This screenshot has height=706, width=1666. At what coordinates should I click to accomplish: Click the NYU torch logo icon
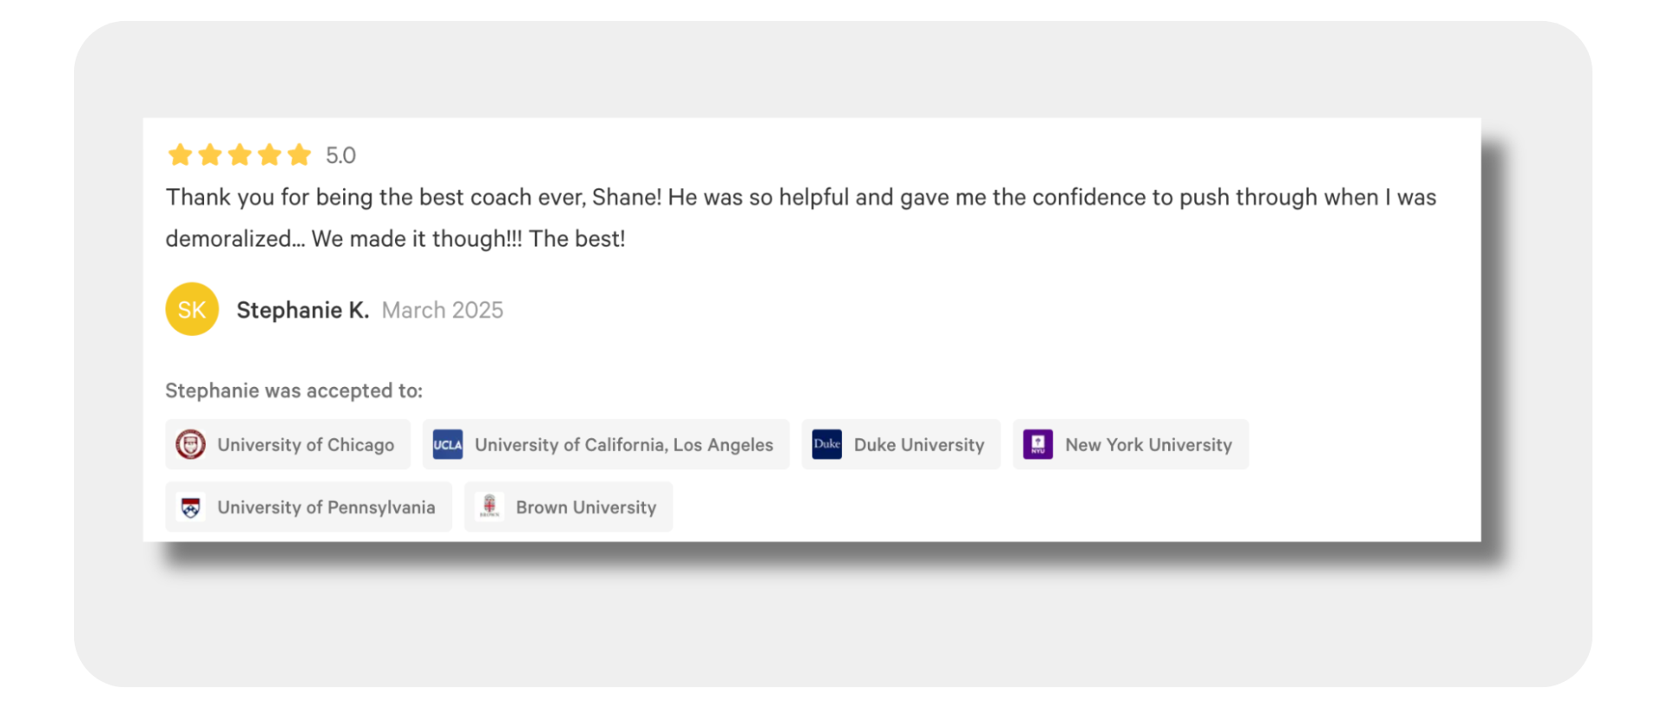click(1037, 444)
